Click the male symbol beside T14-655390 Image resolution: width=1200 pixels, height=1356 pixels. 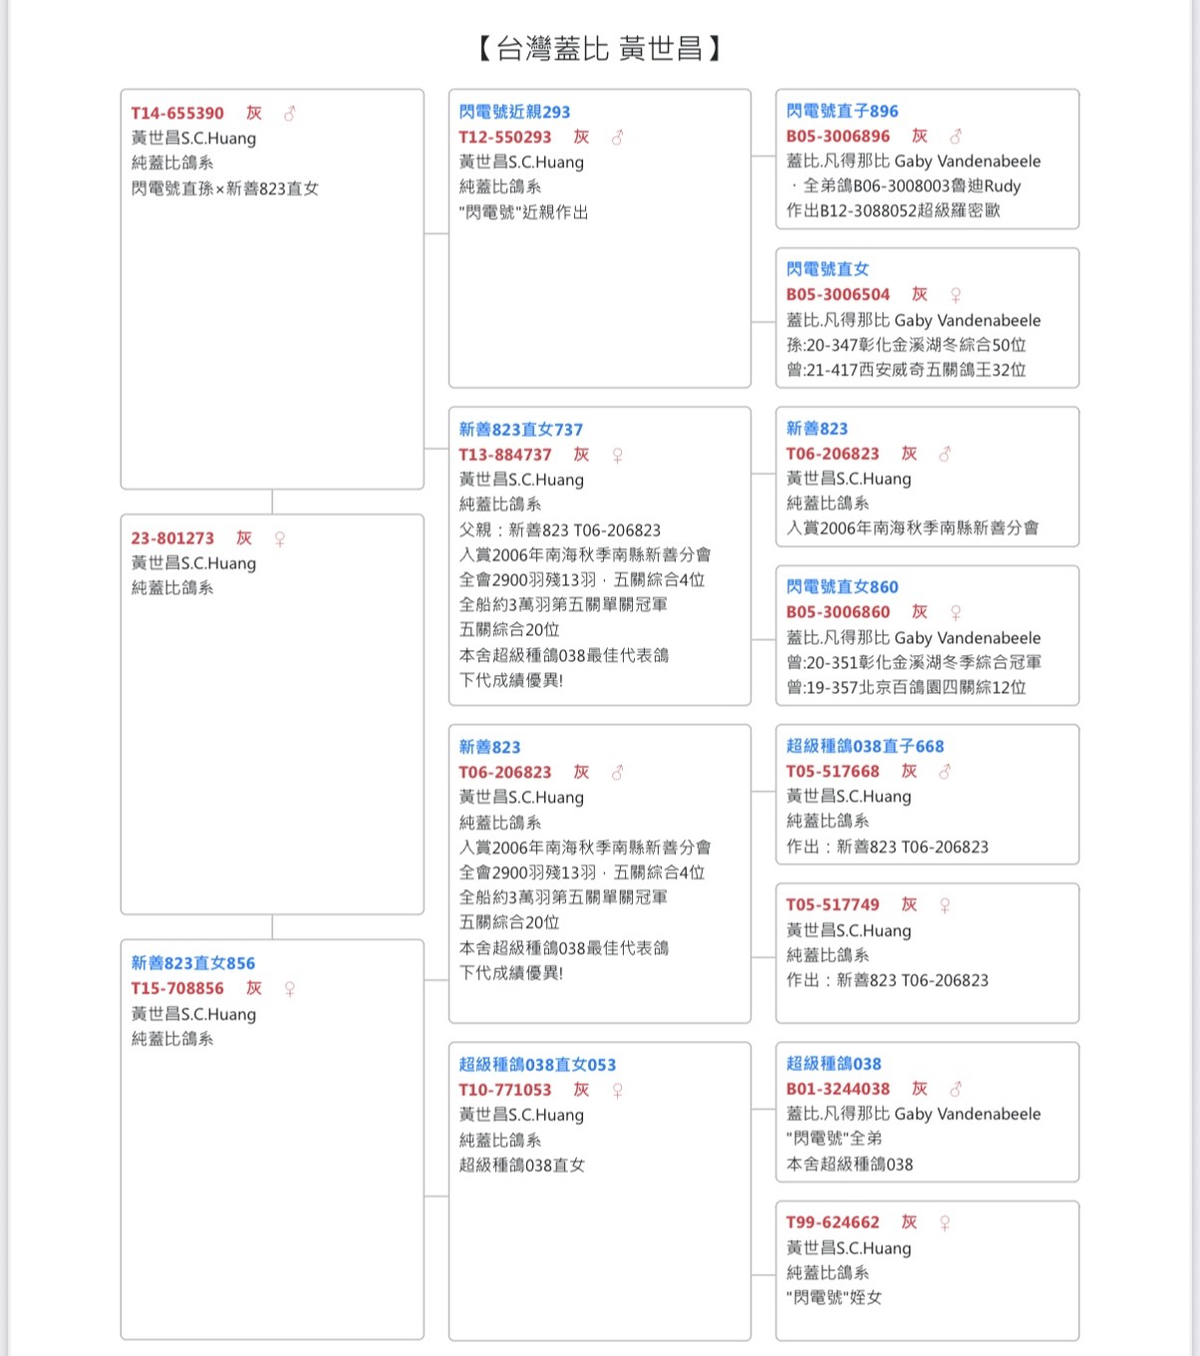coord(290,114)
